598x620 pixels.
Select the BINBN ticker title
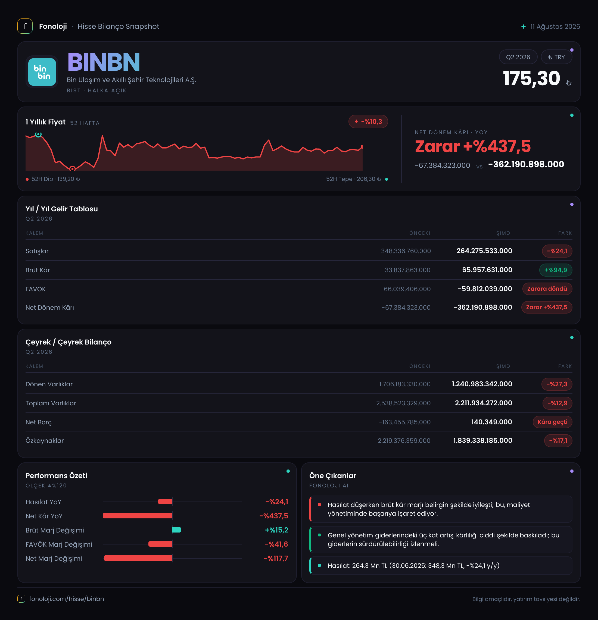pyautogui.click(x=104, y=62)
